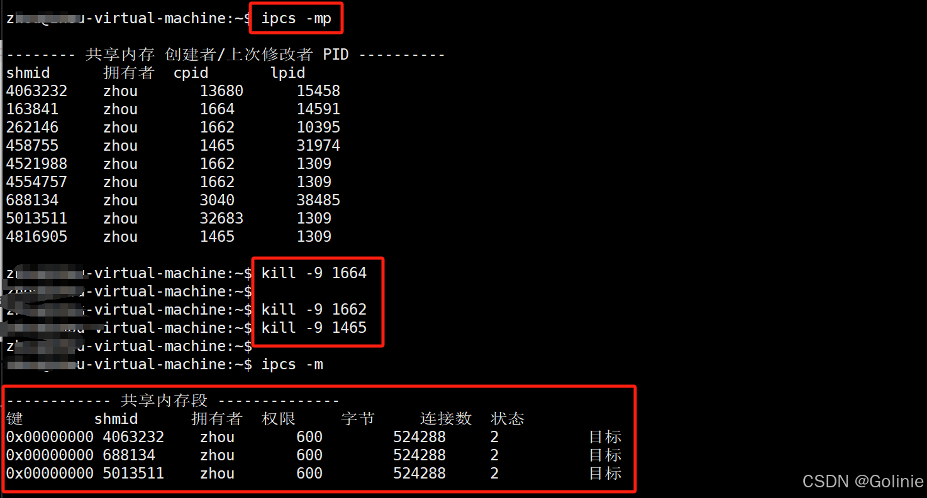Screen dimensions: 927x498
Task: Select shmid value 4521988
Action: click(36, 164)
